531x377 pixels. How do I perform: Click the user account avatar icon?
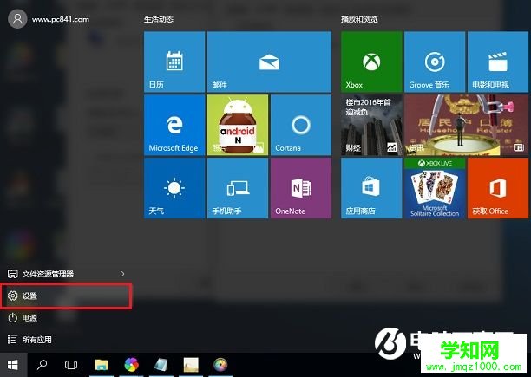tap(17, 19)
